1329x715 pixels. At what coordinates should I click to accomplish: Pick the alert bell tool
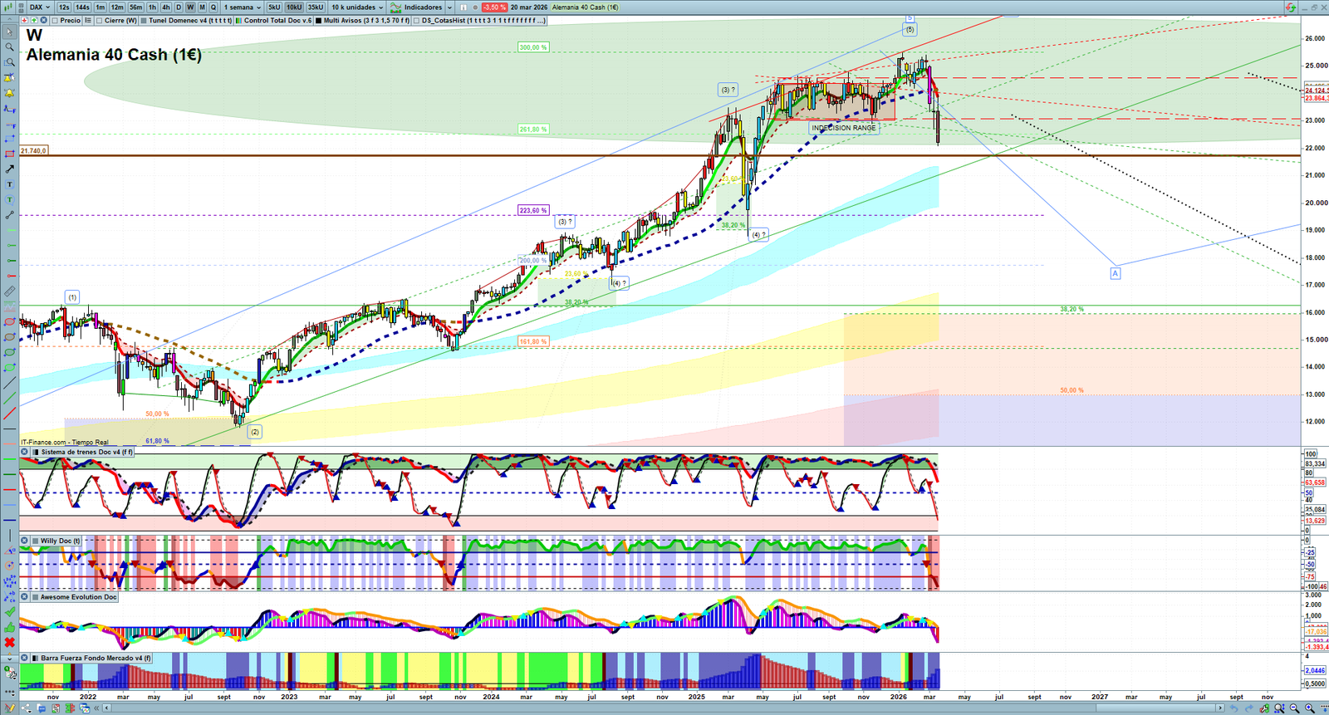click(x=9, y=93)
